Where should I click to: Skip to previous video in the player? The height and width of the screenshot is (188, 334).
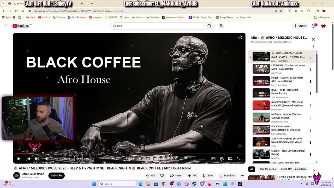pyautogui.click(x=28, y=158)
